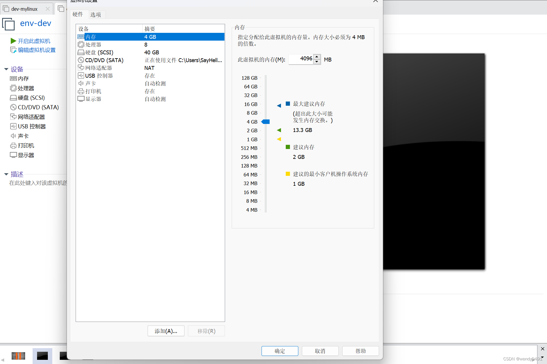The image size is (547, 364).
Task: Click the memory value field showing 4096
Action: click(x=301, y=59)
